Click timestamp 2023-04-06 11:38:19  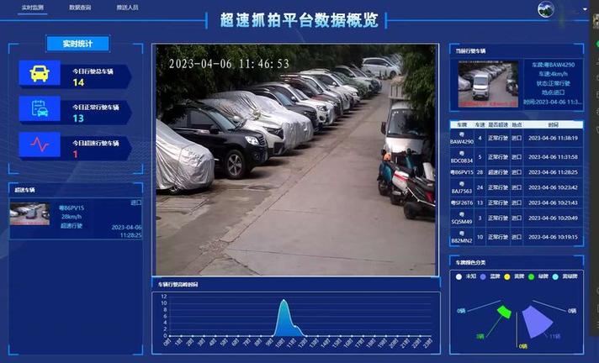(x=554, y=138)
